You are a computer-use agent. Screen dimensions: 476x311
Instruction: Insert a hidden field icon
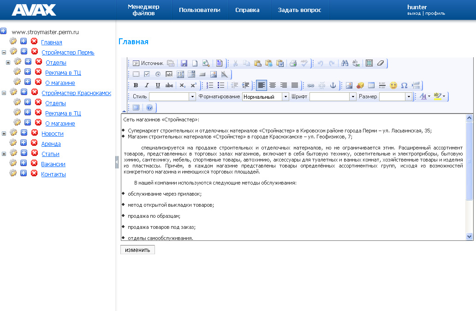tap(225, 74)
